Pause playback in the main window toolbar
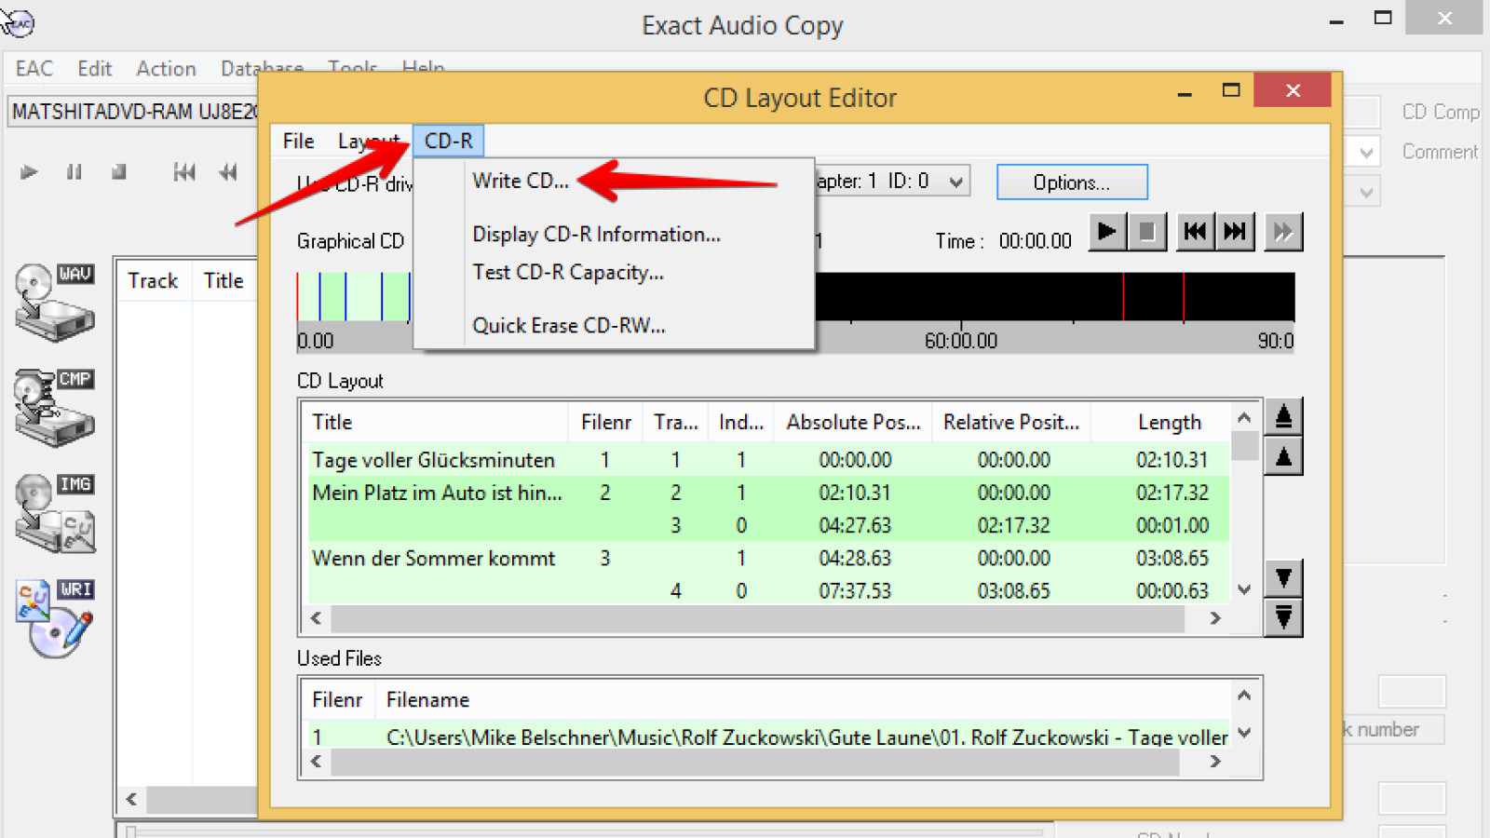1490x838 pixels. click(74, 171)
